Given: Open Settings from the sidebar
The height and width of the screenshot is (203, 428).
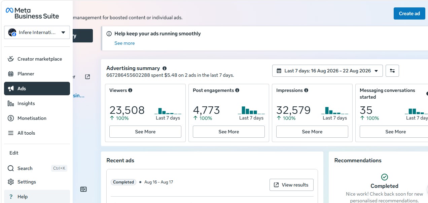Looking at the screenshot, I should click(x=37, y=182).
